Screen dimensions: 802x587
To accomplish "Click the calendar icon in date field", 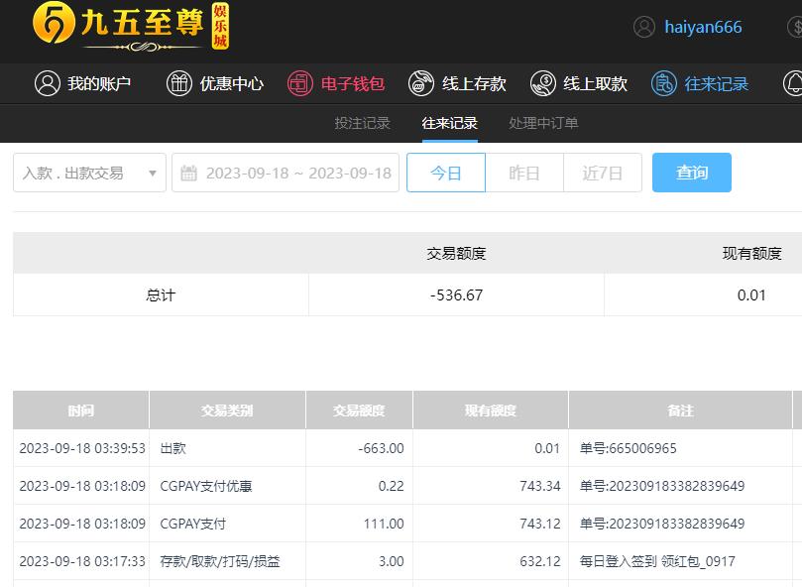I will click(x=188, y=173).
